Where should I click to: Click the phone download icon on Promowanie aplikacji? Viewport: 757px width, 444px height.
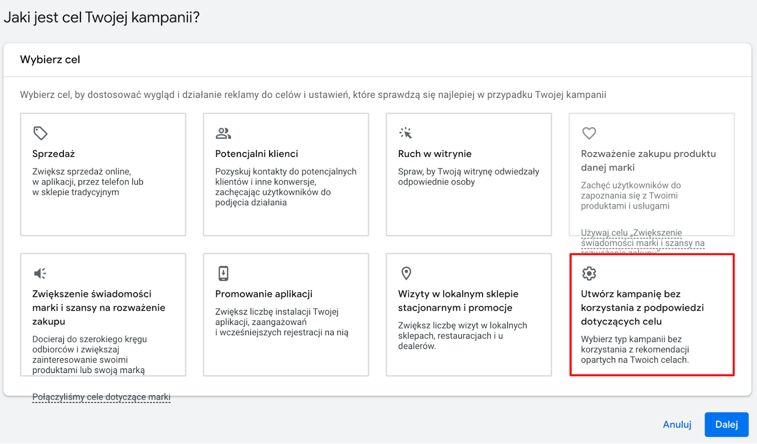(x=223, y=273)
